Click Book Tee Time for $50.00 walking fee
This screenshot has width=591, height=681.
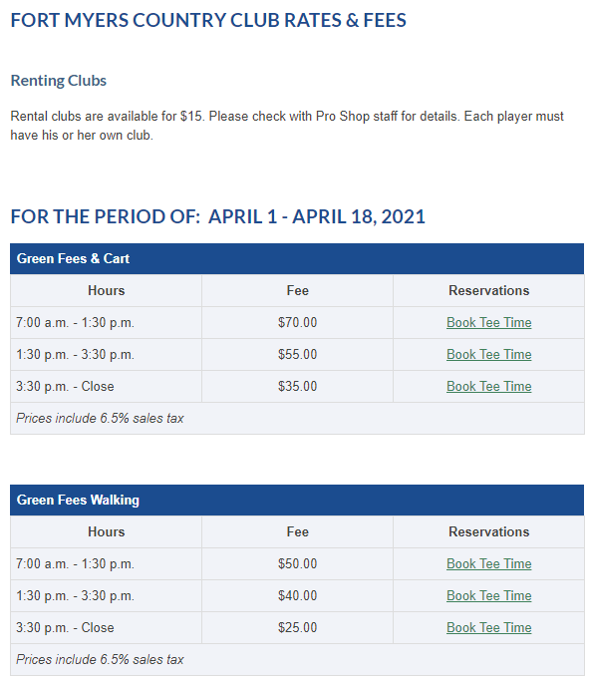pyautogui.click(x=488, y=563)
